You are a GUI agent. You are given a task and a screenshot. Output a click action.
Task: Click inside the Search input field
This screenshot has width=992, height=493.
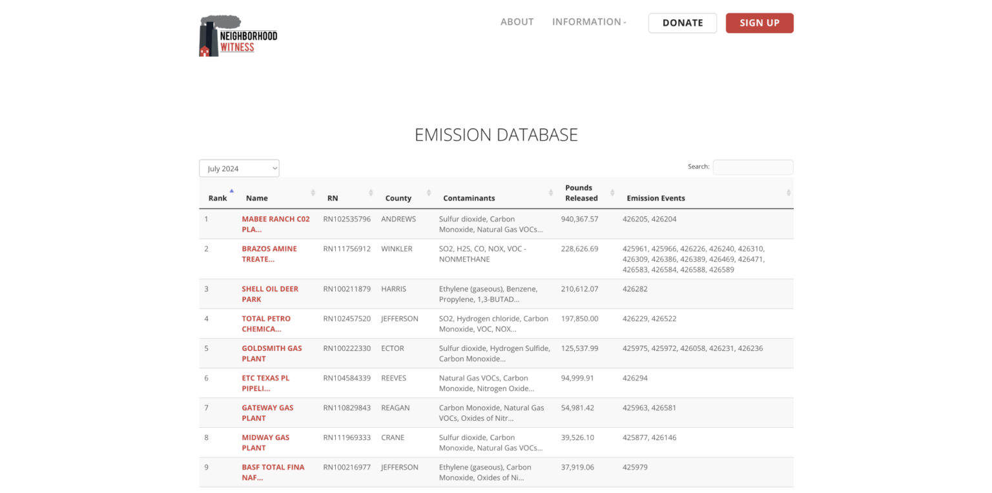[753, 167]
